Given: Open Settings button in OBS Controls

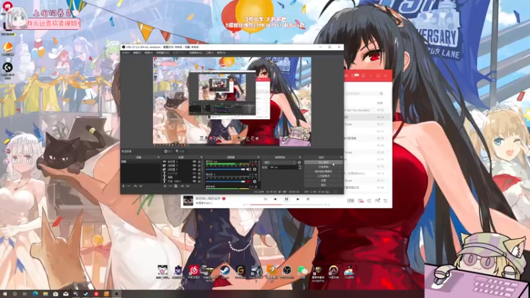Looking at the screenshot, I should click(x=323, y=180).
